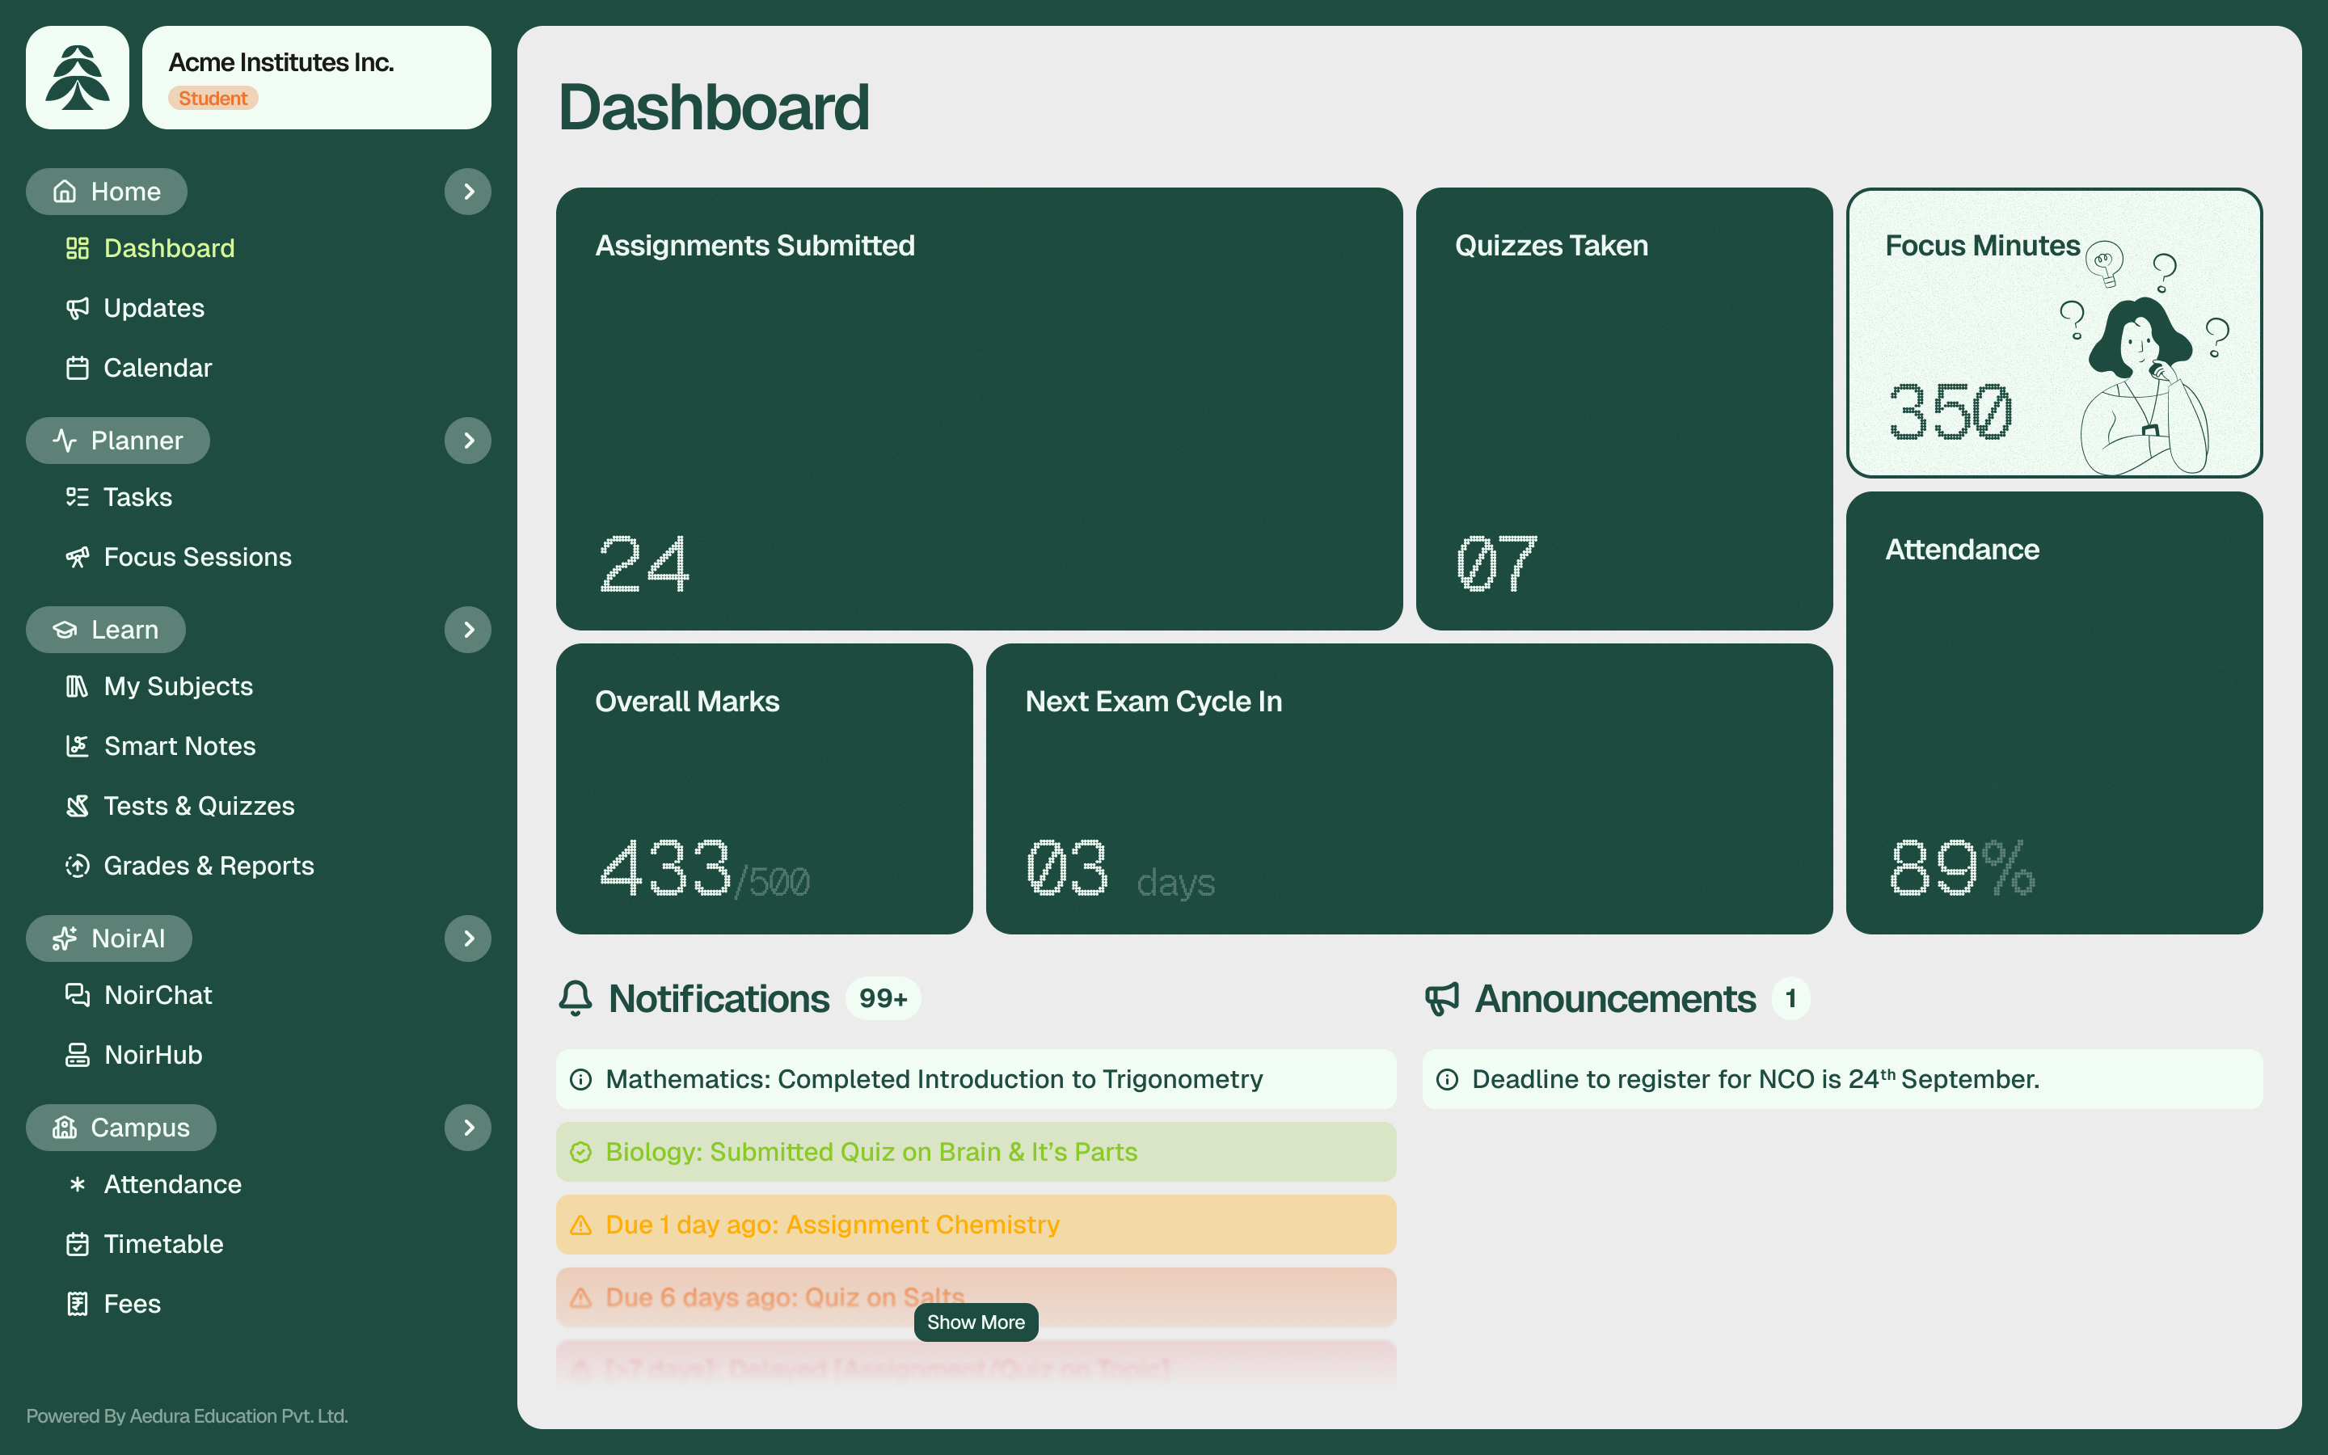Click warning icon on Assignment Chemistry notification

coord(581,1225)
